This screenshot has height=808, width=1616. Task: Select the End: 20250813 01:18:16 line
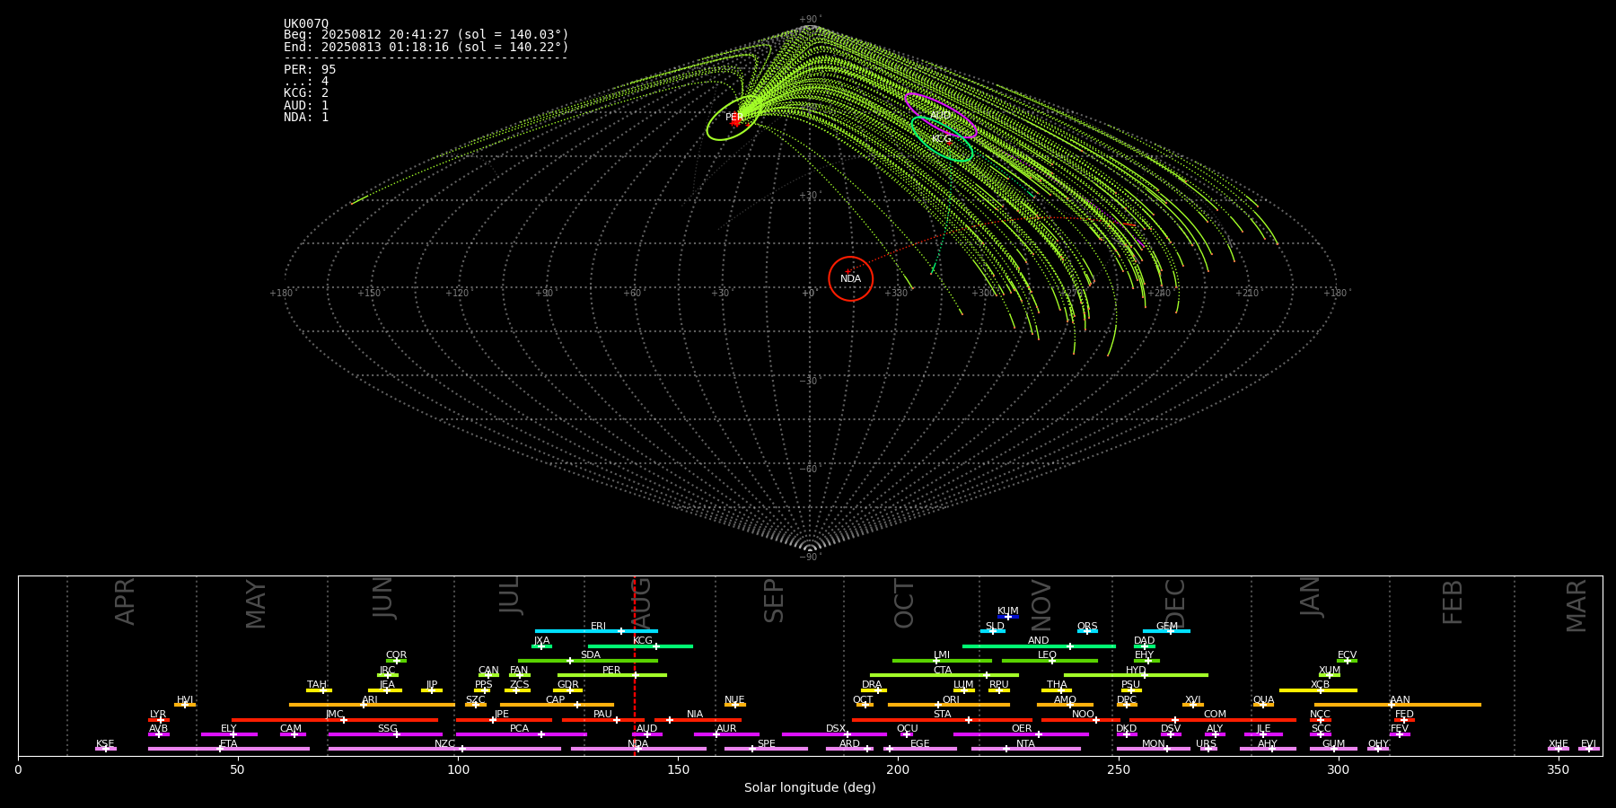tap(426, 47)
